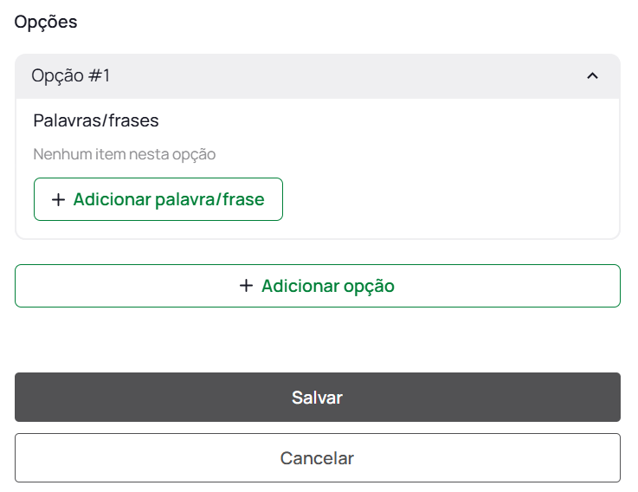Click the plus symbol in the wide option button
The image size is (638, 492).
246,286
